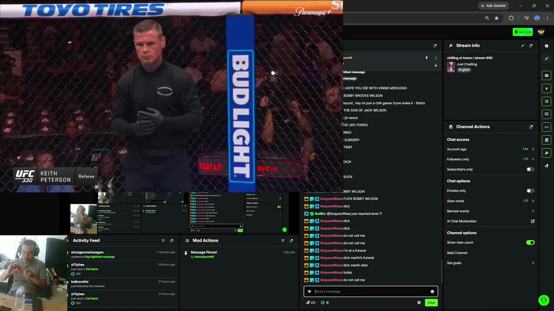Open the Chrome three-dot menu
Image resolution: width=554 pixels, height=311 pixels.
point(548,18)
